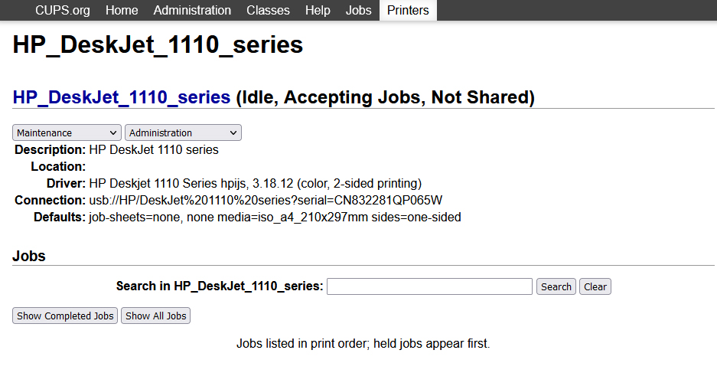
Task: Focus the job search text field
Action: 429,286
